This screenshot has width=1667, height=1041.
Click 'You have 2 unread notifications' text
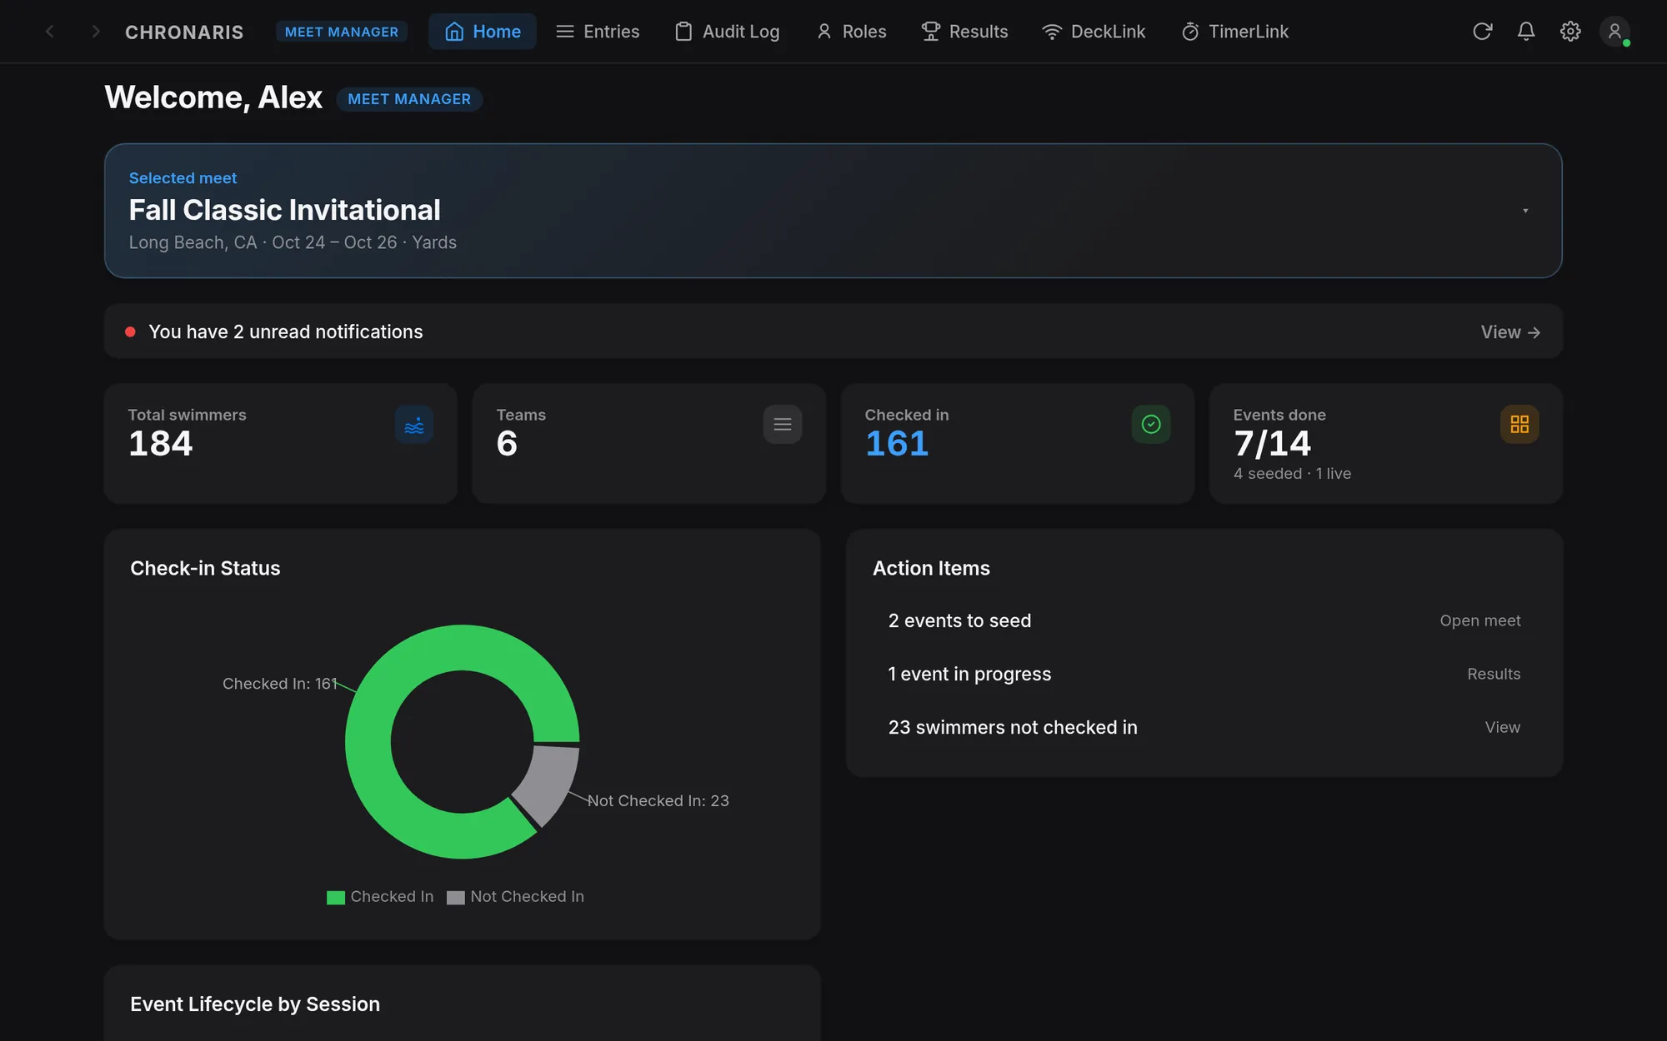point(286,331)
